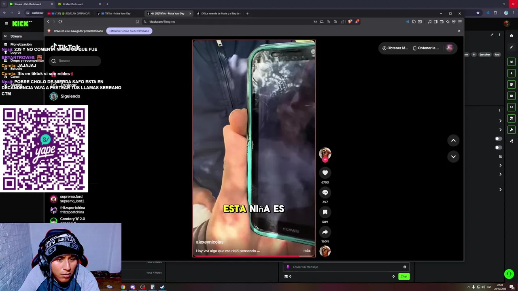Reload the TikTok page in Brave
This screenshot has width=518, height=291.
click(60, 21)
